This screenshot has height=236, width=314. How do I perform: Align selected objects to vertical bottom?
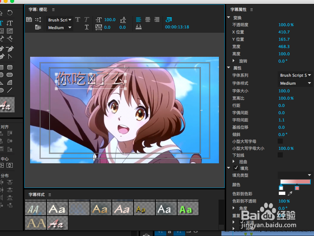pyautogui.click(x=9, y=149)
